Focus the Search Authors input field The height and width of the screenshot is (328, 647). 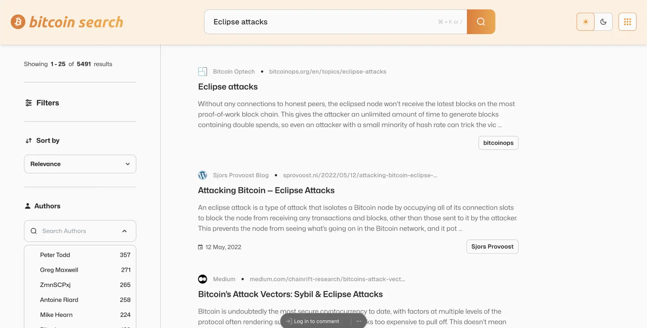pos(77,231)
